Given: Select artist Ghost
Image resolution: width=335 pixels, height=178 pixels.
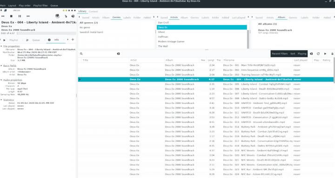Looking at the screenshot, I should [x=201, y=32].
